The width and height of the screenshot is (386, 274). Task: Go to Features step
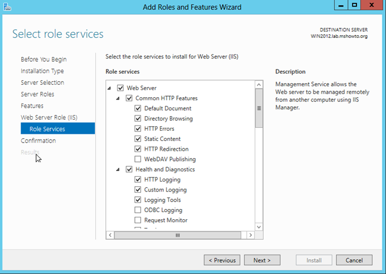(x=32, y=105)
